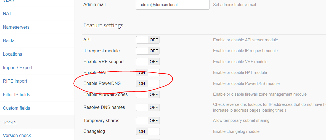Click the Admin mail input field
Image resolution: width=326 pixels, height=140 pixels.
click(173, 5)
